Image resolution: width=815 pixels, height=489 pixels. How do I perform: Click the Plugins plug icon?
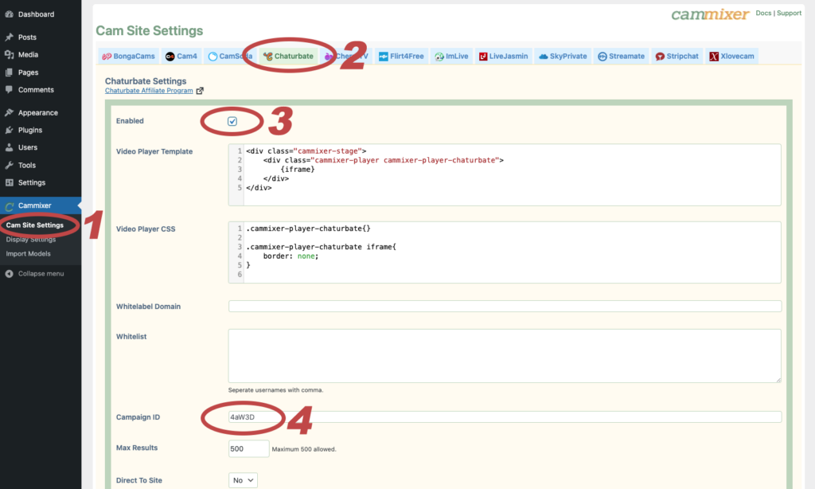coord(9,130)
